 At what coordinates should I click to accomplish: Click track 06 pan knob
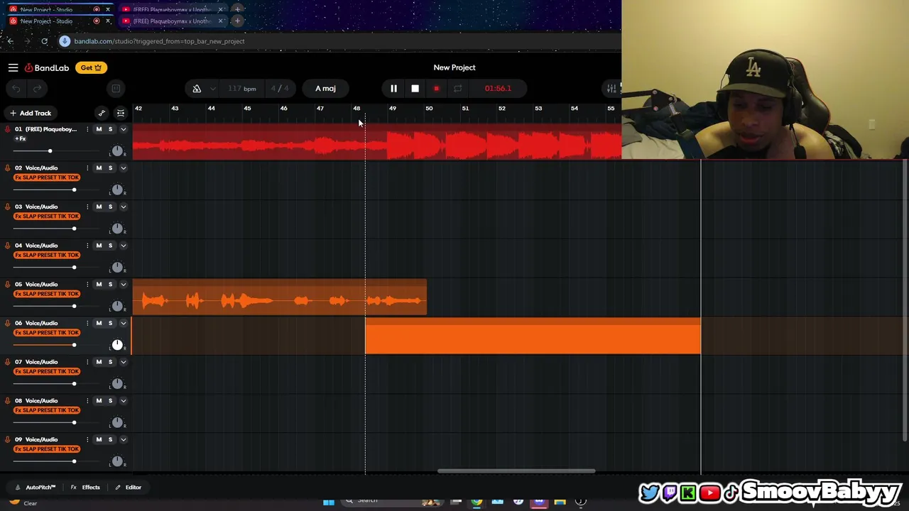pyautogui.click(x=117, y=345)
